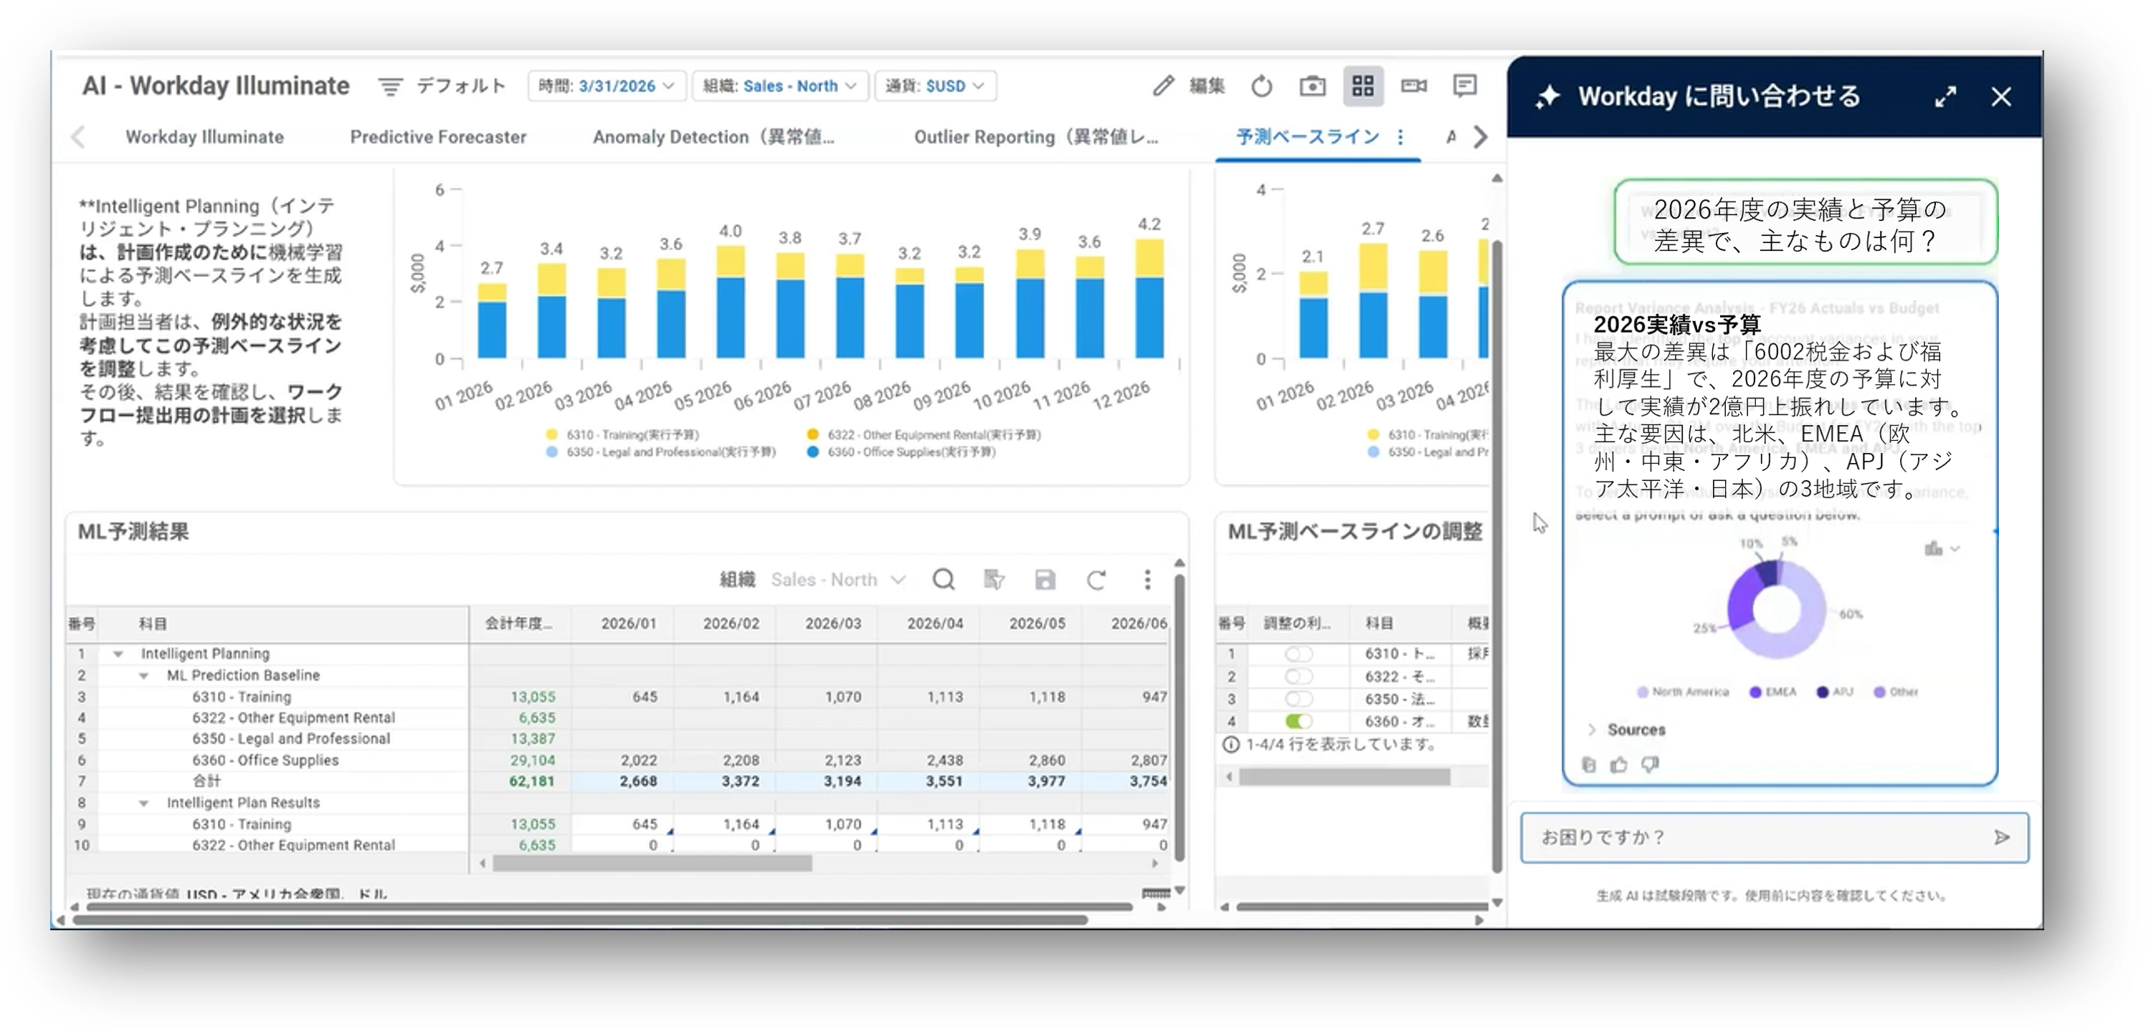Viewport: 2146px width, 1032px height.
Task: Click the camera snapshot icon
Action: [1312, 86]
